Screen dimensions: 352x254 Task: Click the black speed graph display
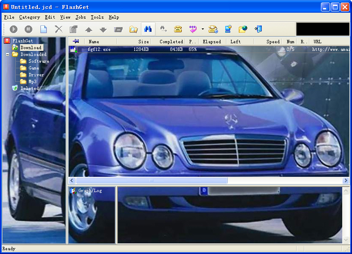323,29
